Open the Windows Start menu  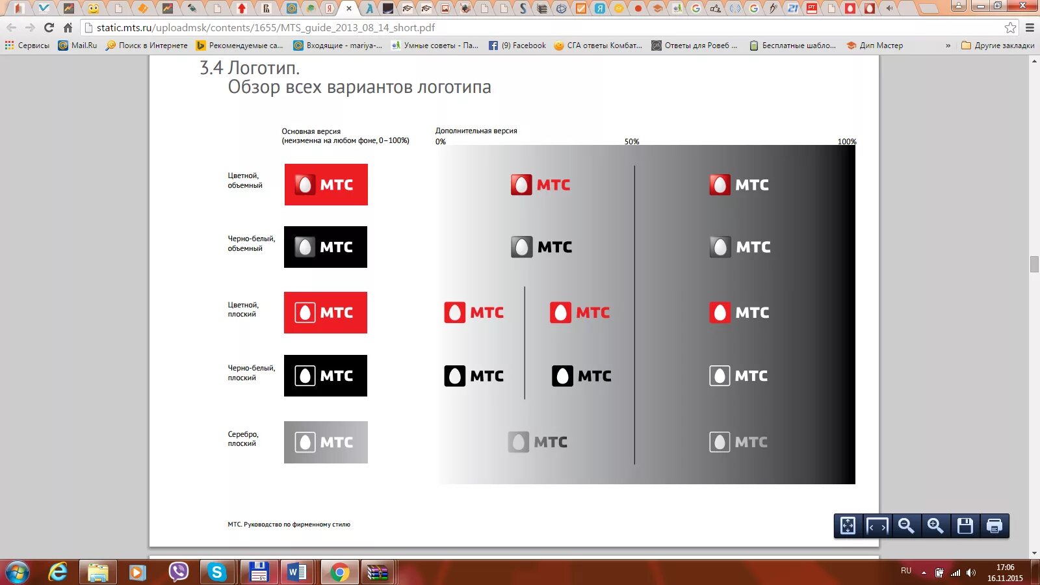(x=18, y=573)
